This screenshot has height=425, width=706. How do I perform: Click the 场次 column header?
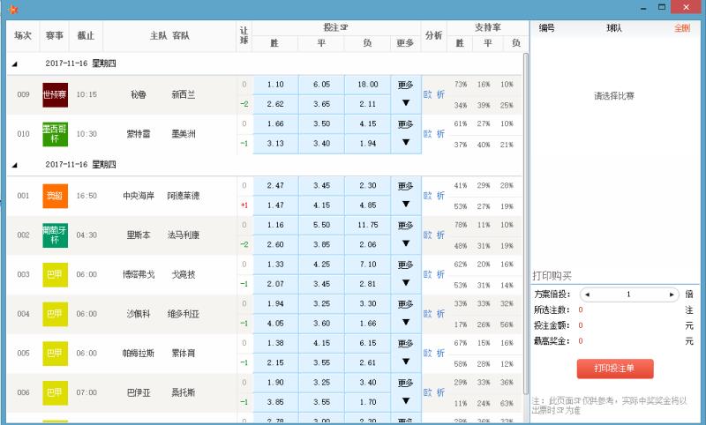coord(23,36)
